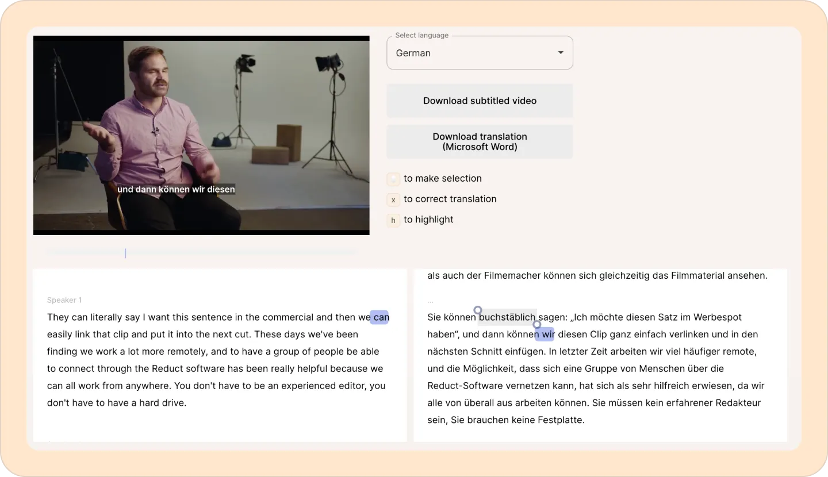The height and width of the screenshot is (477, 828).
Task: Click the 'h' key icon for highlighting
Action: (x=393, y=220)
